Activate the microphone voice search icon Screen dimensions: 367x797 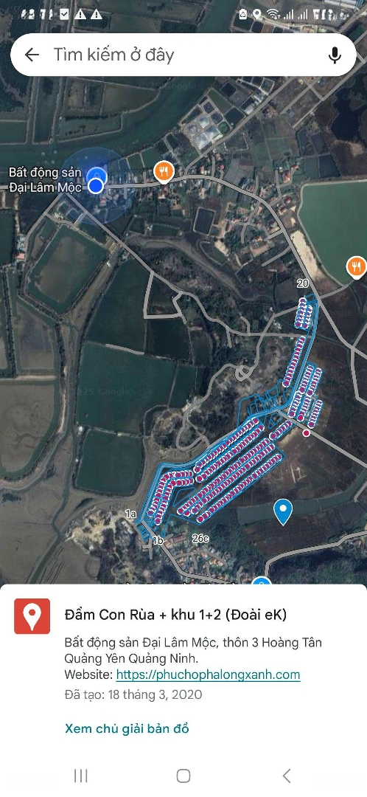(x=335, y=55)
